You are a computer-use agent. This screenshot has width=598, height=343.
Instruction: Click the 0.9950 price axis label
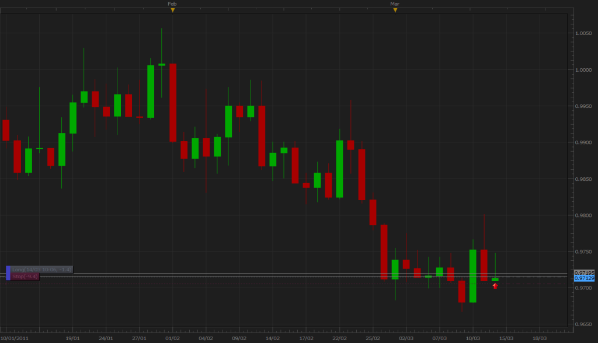(583, 106)
